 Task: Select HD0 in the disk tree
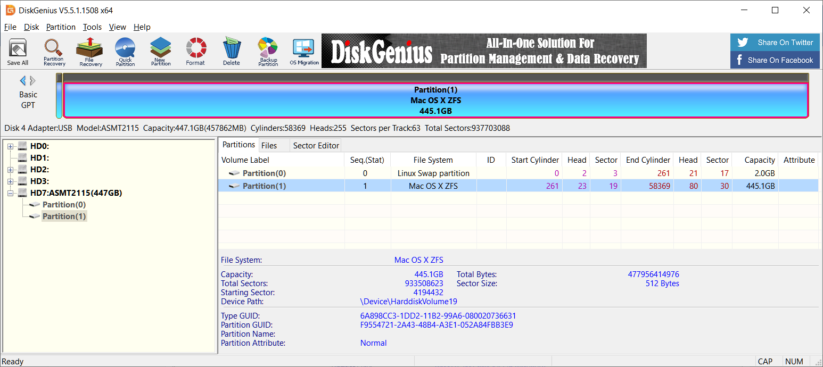coord(39,146)
